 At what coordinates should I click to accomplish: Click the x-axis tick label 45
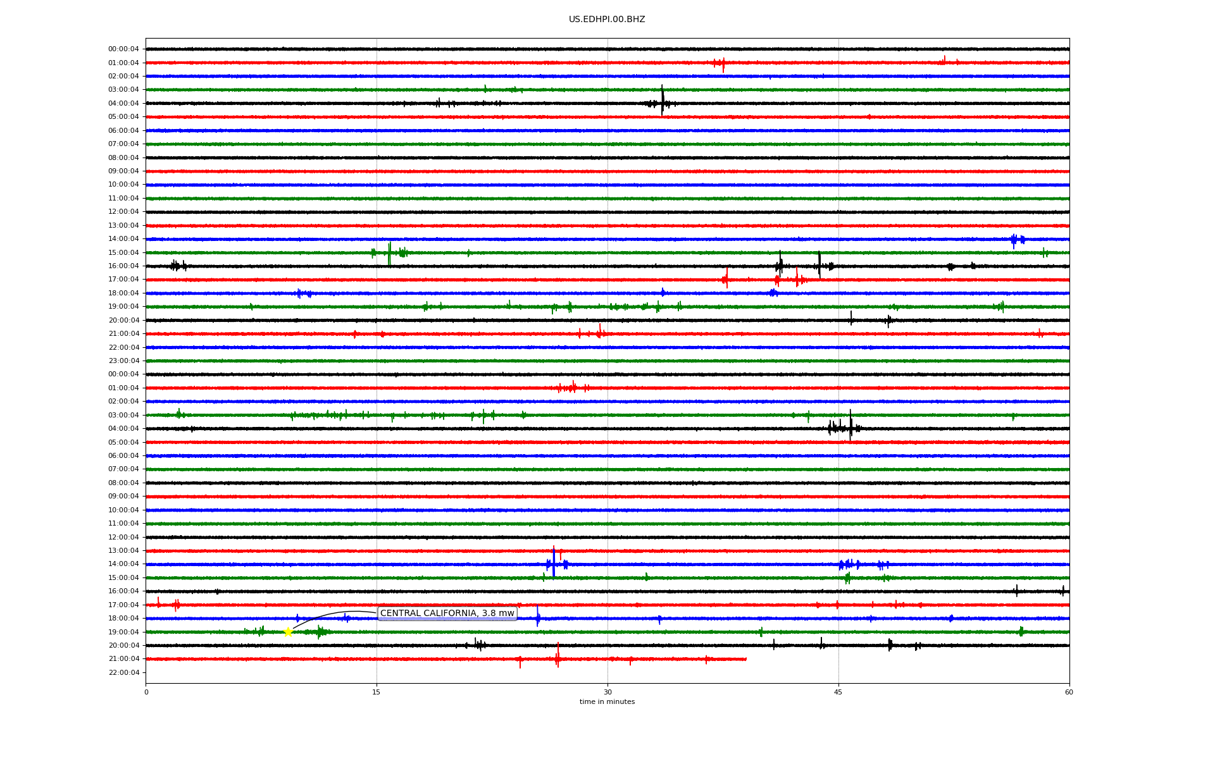838,692
